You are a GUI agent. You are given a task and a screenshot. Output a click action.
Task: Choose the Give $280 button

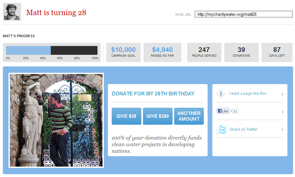point(158,116)
